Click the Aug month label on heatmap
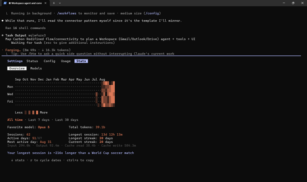The image size is (307, 182). pos(102,79)
